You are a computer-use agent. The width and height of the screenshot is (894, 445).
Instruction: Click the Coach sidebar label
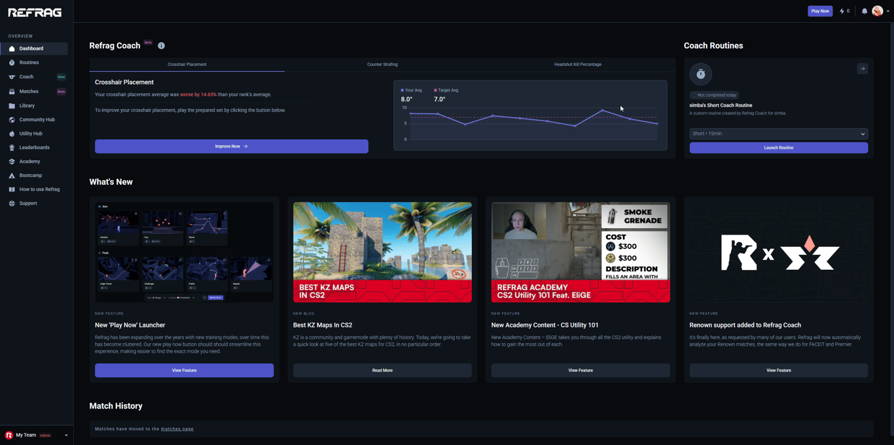click(x=27, y=77)
